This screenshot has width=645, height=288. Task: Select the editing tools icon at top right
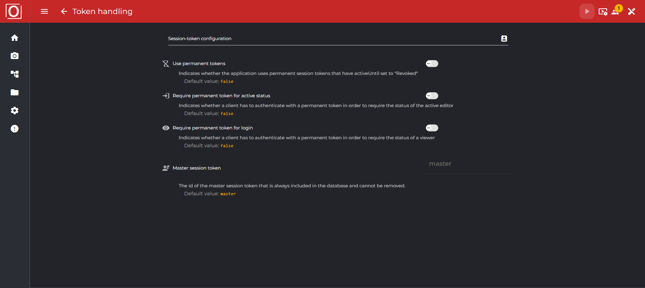(x=631, y=11)
